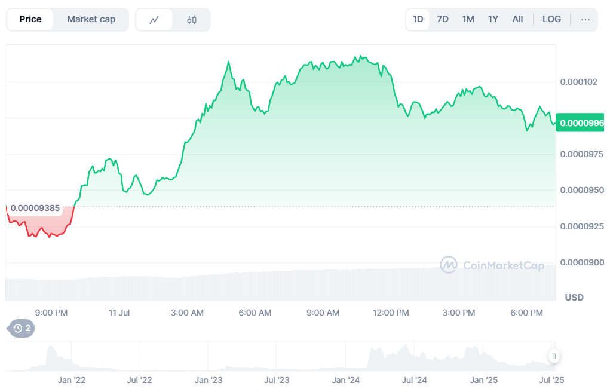Show the All time range
Image resolution: width=607 pixels, height=389 pixels.
(x=517, y=19)
